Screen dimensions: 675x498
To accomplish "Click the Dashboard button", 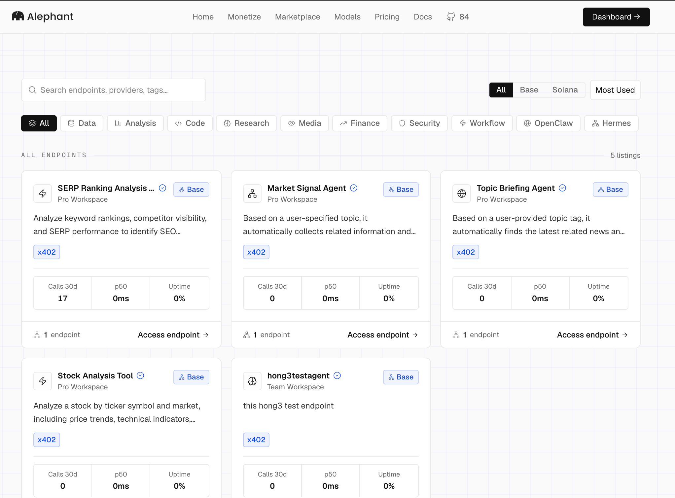I will point(616,17).
